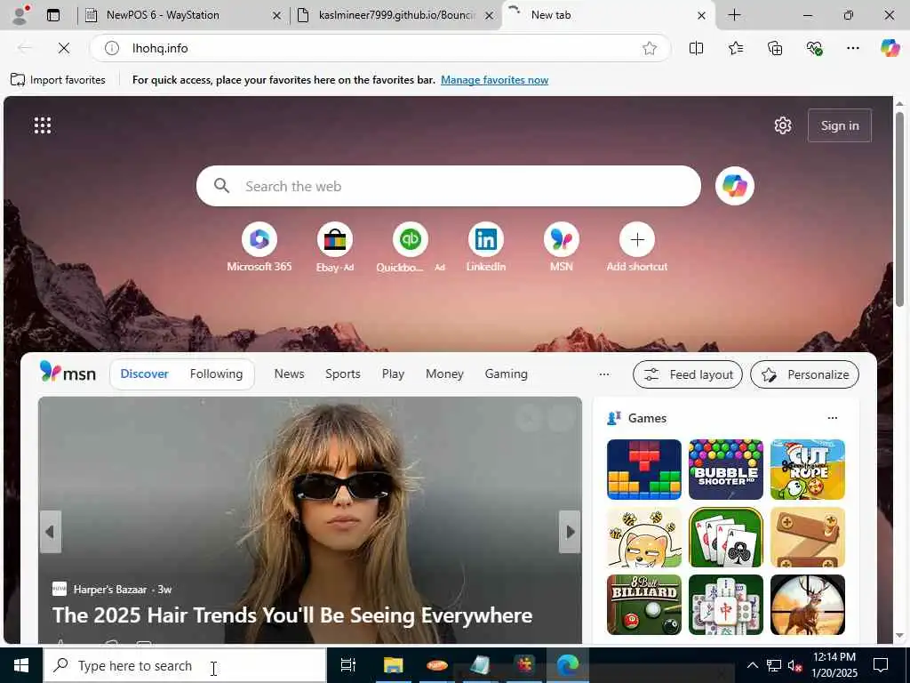The image size is (910, 683).
Task: Open the browser profile icon
Action: [x=20, y=14]
